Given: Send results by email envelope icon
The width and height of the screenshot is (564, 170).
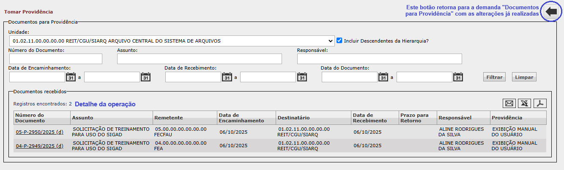Looking at the screenshot, I should coord(509,103).
